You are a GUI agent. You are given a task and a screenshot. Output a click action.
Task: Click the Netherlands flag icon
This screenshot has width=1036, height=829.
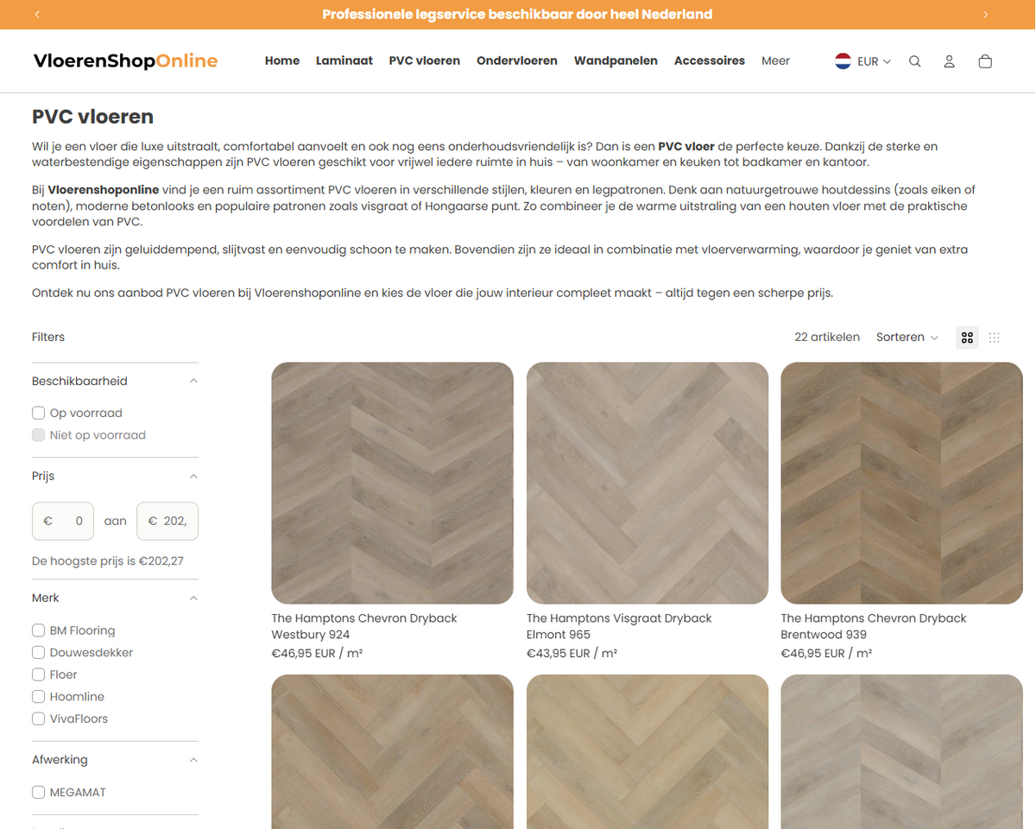(x=843, y=61)
